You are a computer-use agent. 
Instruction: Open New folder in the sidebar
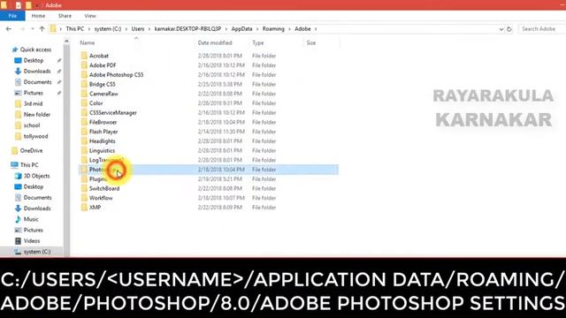click(37, 114)
